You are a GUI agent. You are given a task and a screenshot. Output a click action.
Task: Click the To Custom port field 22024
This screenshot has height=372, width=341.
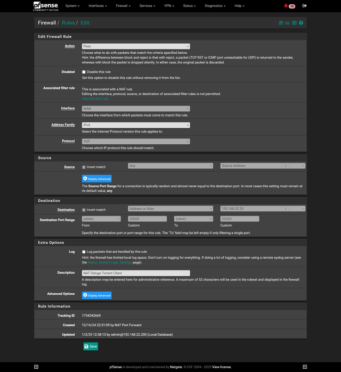[x=240, y=219]
